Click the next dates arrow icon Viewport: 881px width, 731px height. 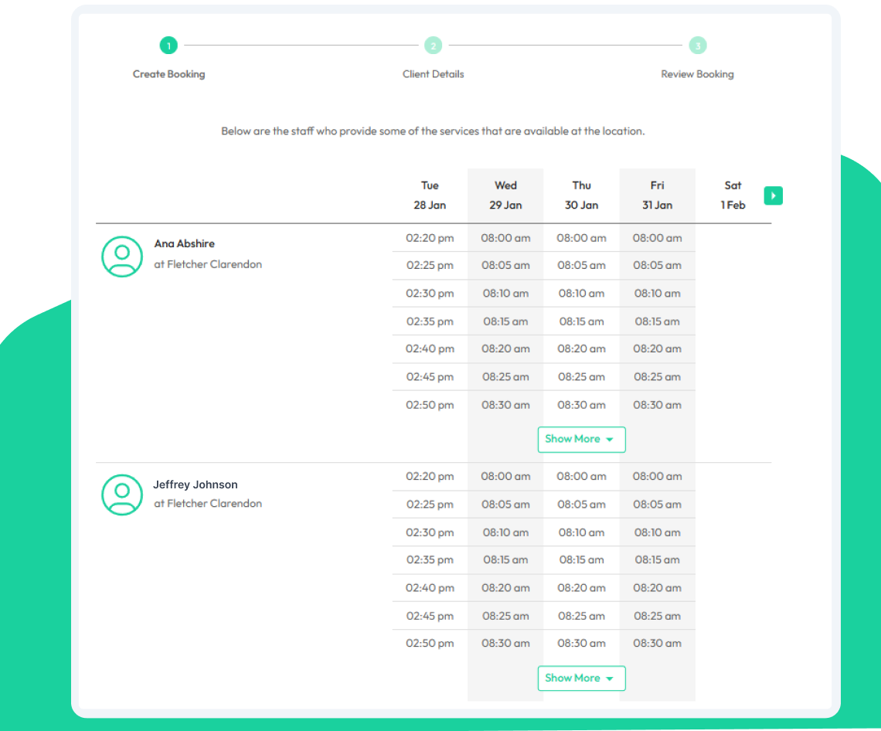tap(773, 195)
